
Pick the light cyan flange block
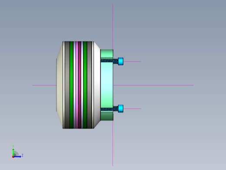pos(107,85)
